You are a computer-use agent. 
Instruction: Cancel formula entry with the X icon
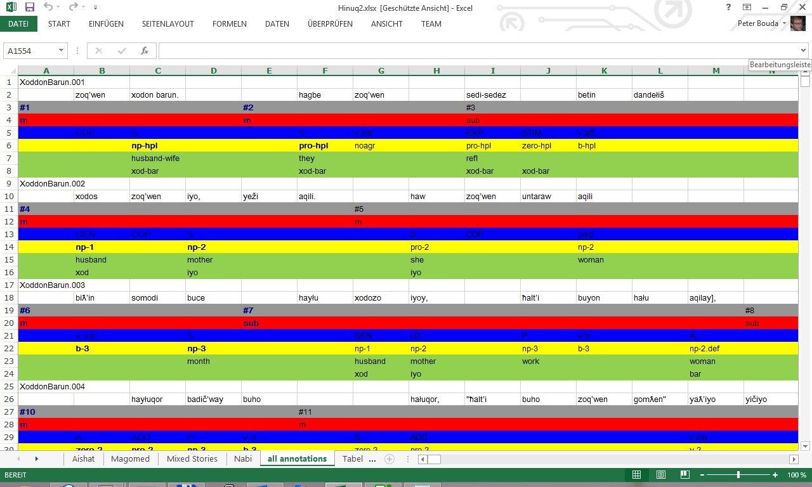98,51
